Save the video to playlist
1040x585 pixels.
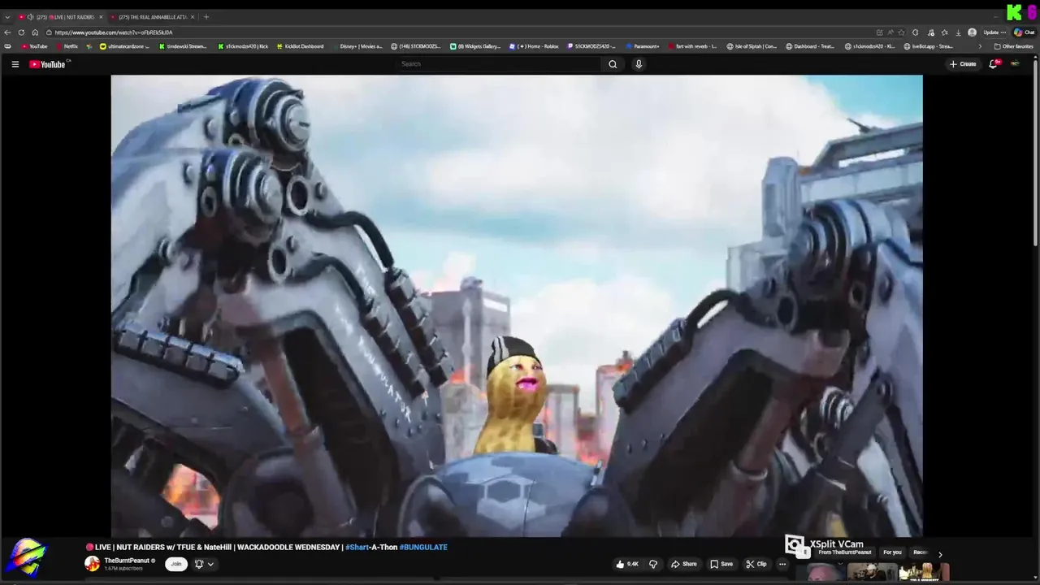tap(721, 564)
